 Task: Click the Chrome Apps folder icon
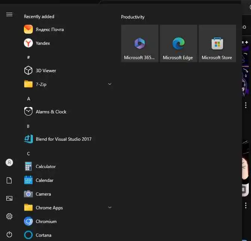[28, 207]
